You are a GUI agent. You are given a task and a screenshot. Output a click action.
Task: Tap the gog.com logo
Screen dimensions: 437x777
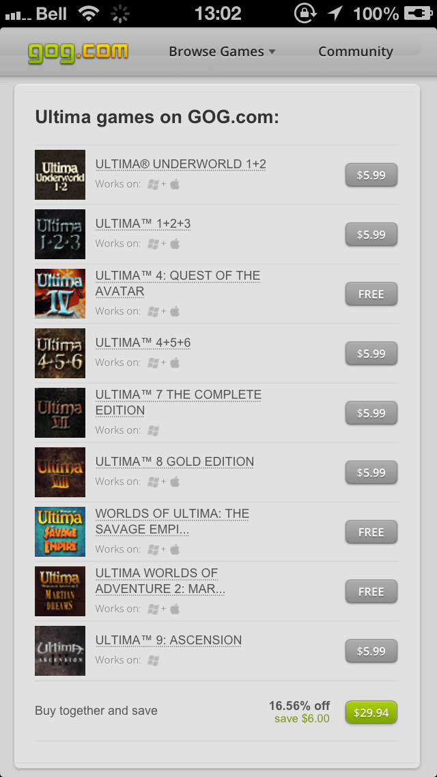point(79,52)
